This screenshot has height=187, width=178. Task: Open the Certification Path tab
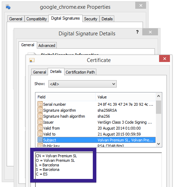pos(80,72)
